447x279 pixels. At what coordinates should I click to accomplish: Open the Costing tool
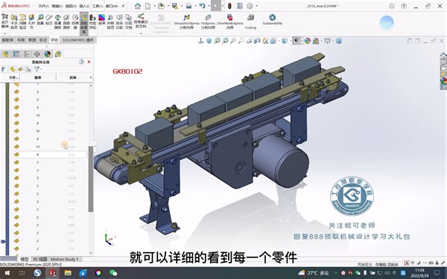[x=250, y=22]
